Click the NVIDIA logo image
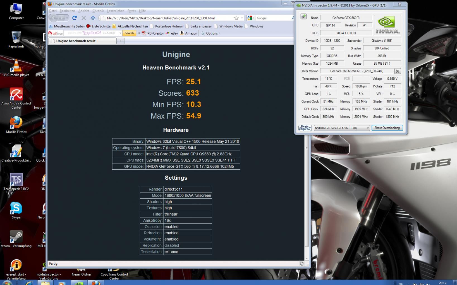457x285 pixels. point(387,25)
